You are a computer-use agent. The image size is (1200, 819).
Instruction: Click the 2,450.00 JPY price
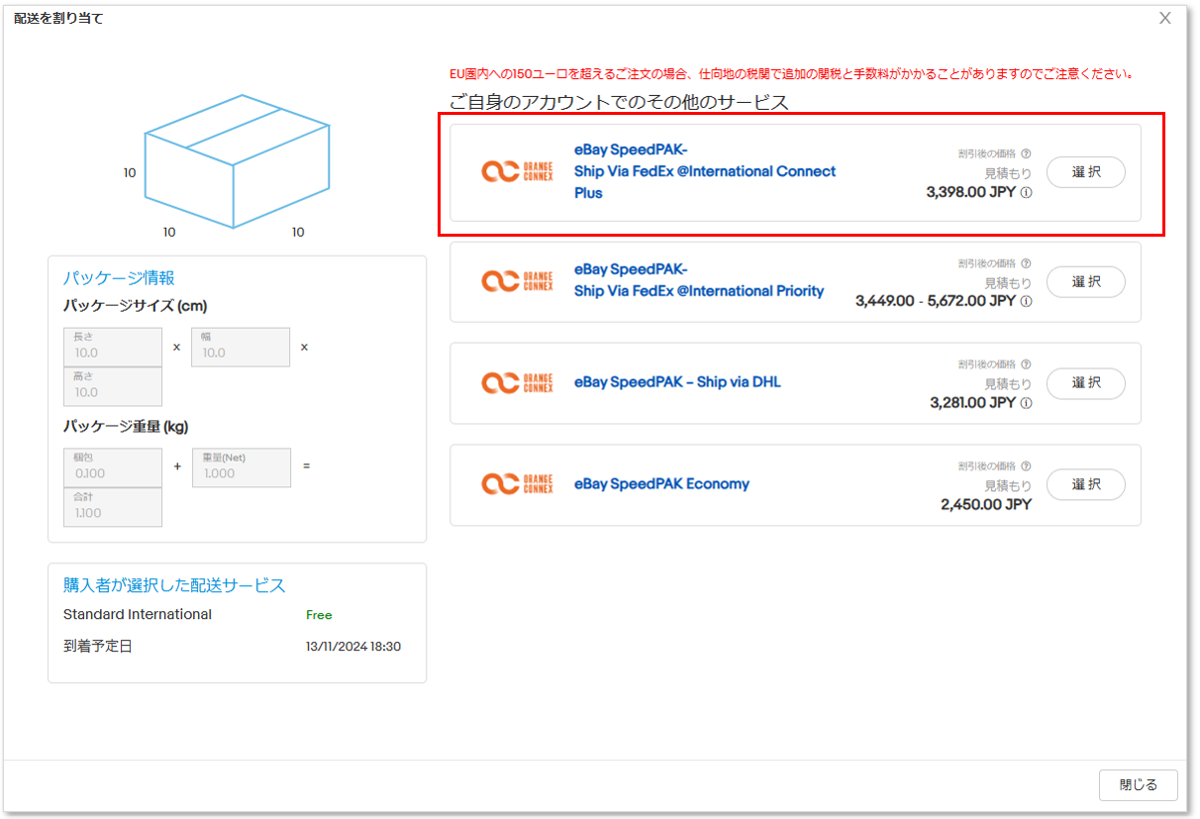[x=985, y=504]
